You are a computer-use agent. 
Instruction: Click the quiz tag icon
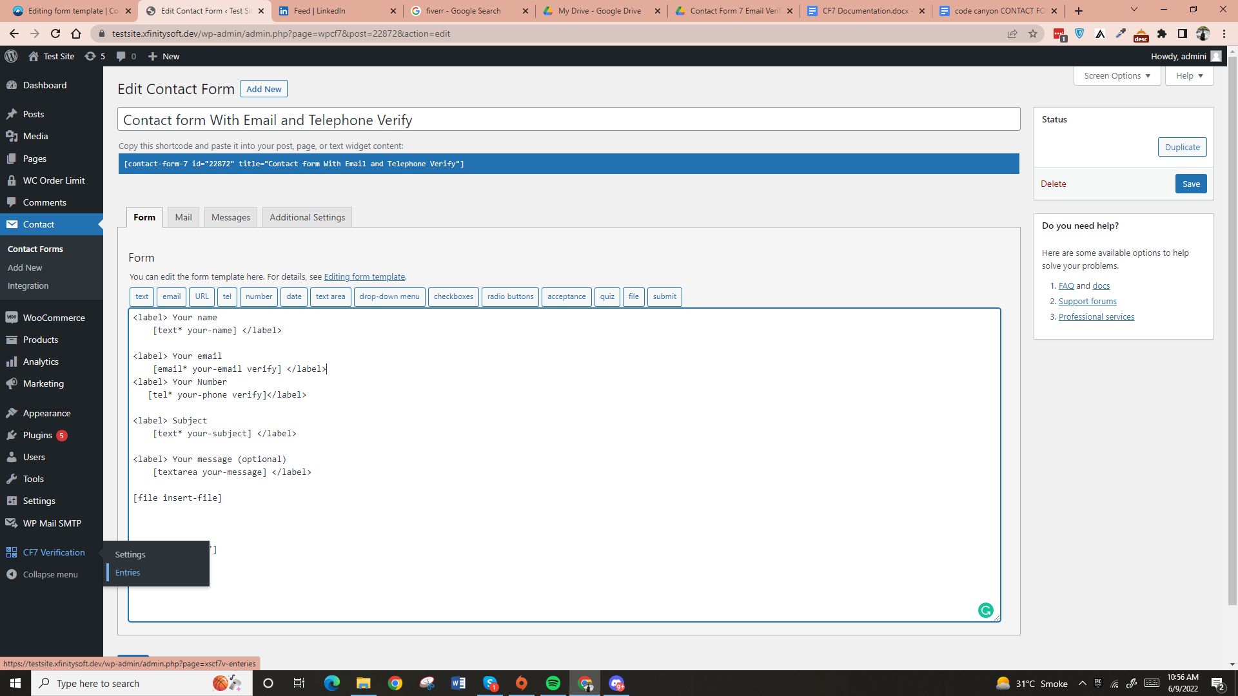[606, 296]
